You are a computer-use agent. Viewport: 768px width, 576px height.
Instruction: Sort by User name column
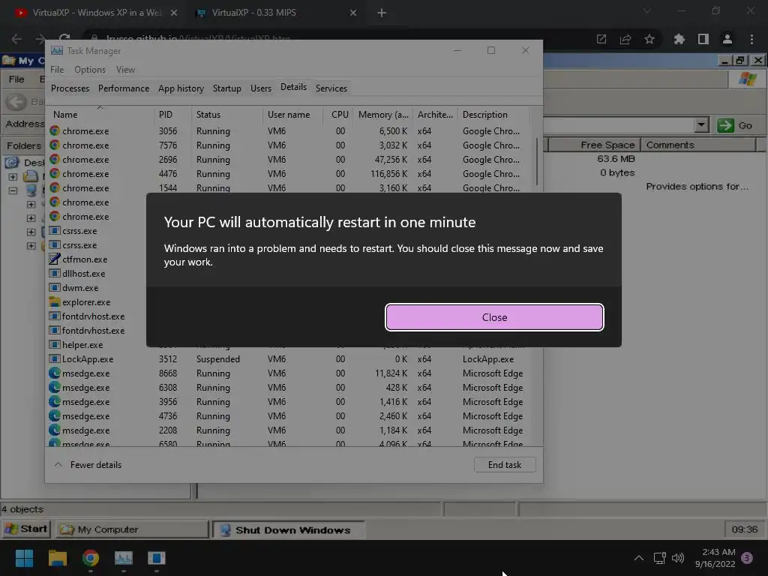pos(293,115)
